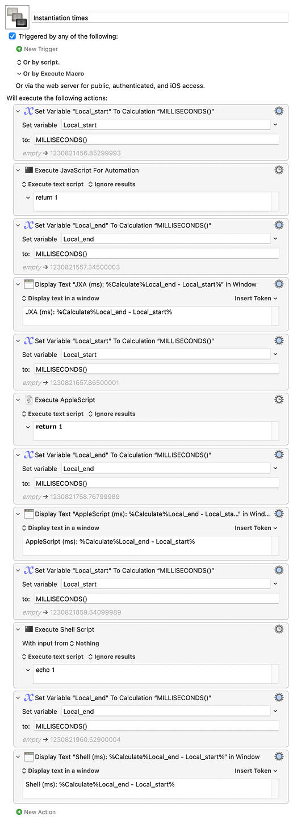This screenshot has height=820, width=293.
Task: Open gear menu of Set Variable action showing 1230821960.52900004
Action: (x=279, y=697)
